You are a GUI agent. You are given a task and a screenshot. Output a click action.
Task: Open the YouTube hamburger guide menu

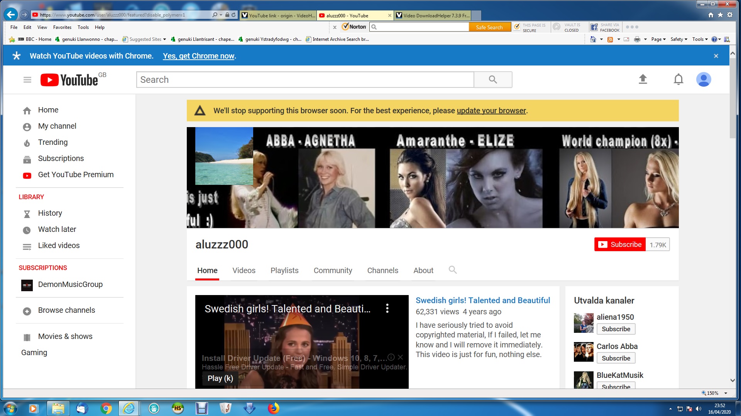[27, 80]
